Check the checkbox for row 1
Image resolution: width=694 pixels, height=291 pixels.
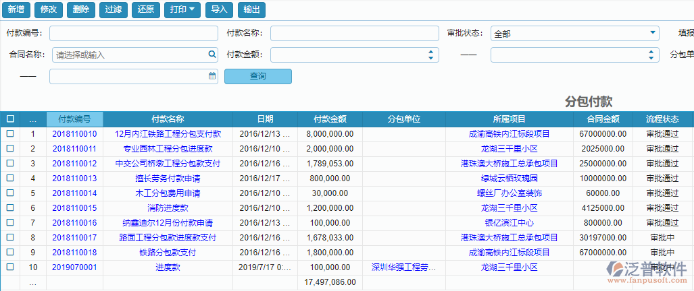pos(10,134)
